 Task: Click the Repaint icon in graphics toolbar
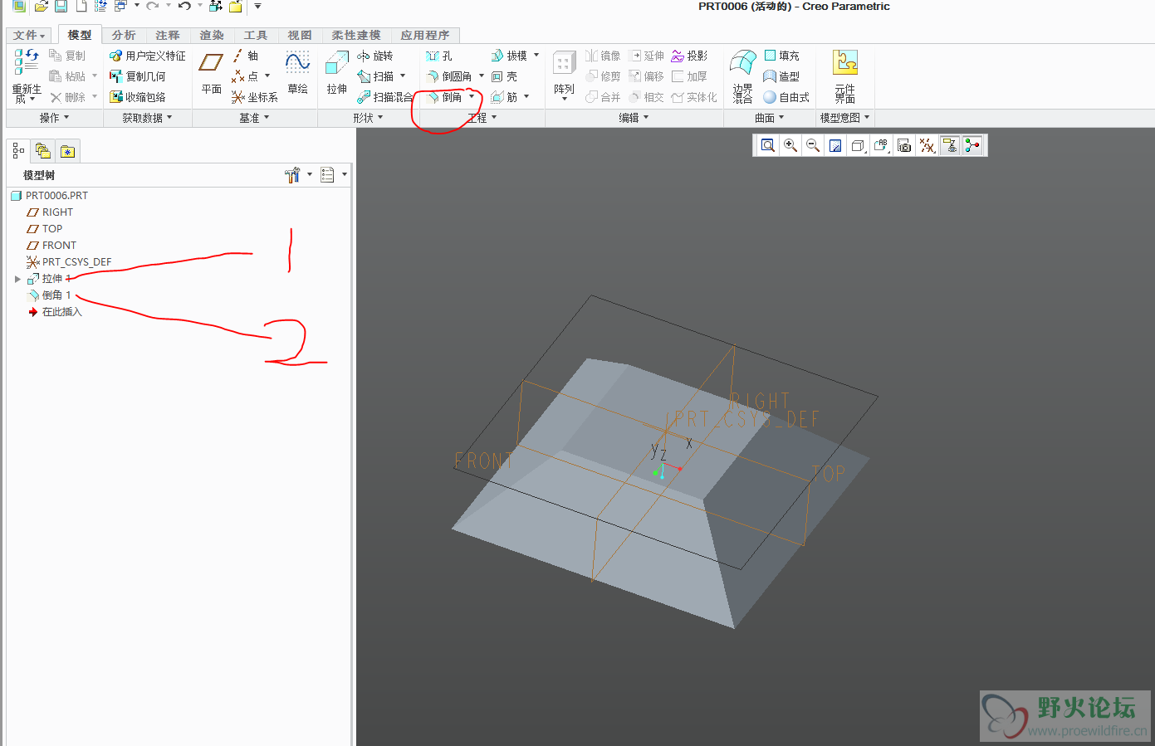pyautogui.click(x=835, y=146)
